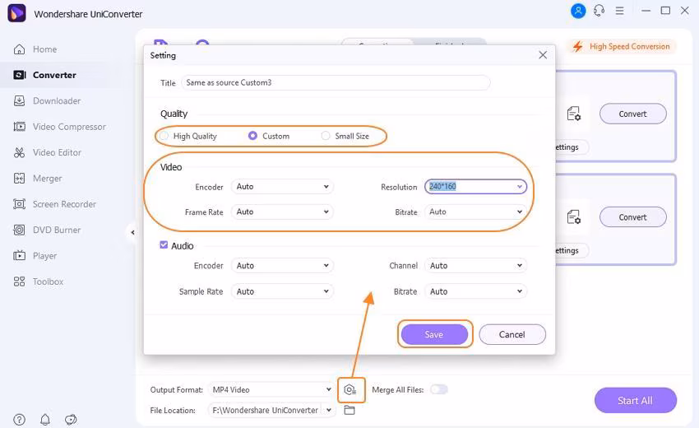Click the second file's Convert button
The height and width of the screenshot is (428, 699).
pyautogui.click(x=632, y=217)
